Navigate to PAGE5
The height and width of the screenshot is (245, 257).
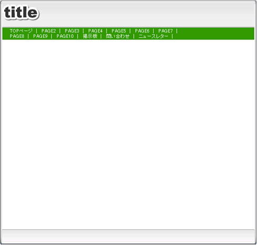pyautogui.click(x=119, y=31)
